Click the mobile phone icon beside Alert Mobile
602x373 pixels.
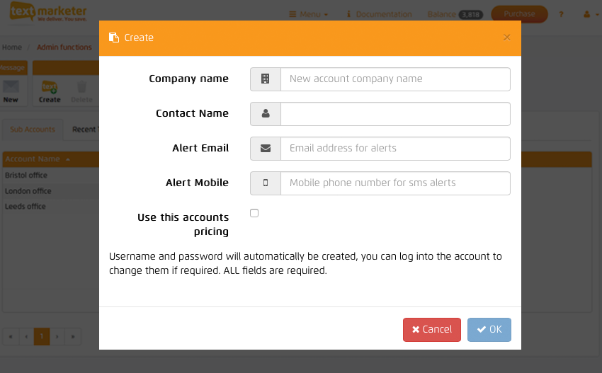point(266,183)
